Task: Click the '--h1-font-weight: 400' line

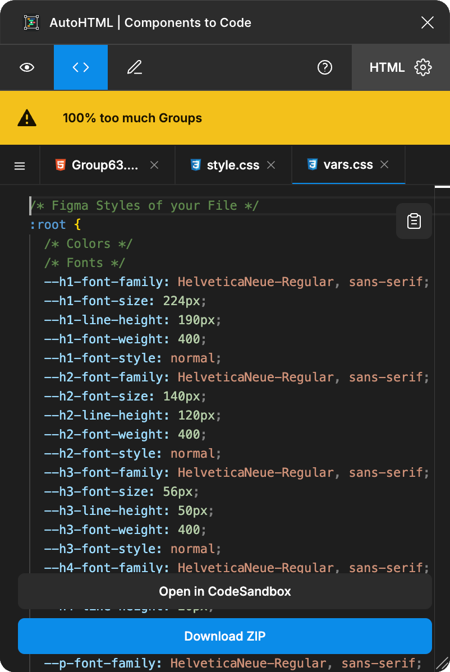Action: coord(125,339)
